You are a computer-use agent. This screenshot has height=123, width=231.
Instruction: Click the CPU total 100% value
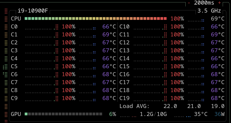point(177,19)
